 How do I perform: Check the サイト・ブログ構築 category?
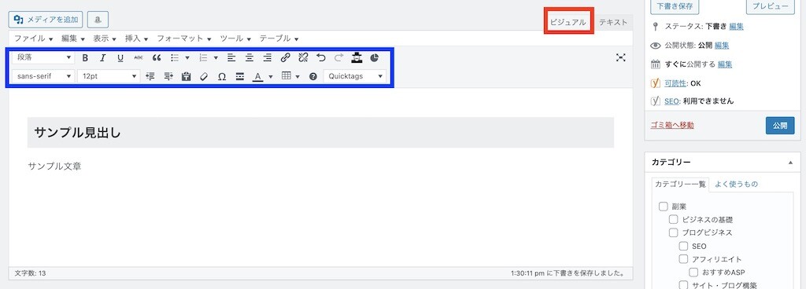(x=684, y=285)
